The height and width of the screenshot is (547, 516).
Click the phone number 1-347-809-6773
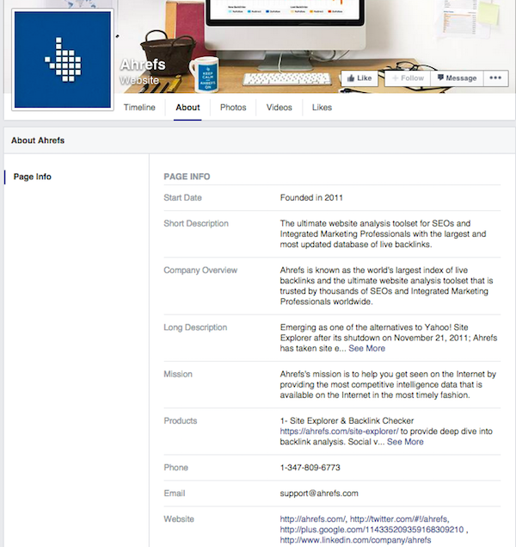310,468
